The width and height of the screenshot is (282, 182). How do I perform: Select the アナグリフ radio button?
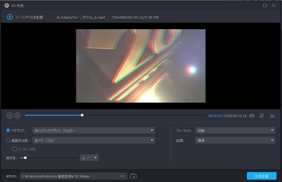click(x=8, y=131)
